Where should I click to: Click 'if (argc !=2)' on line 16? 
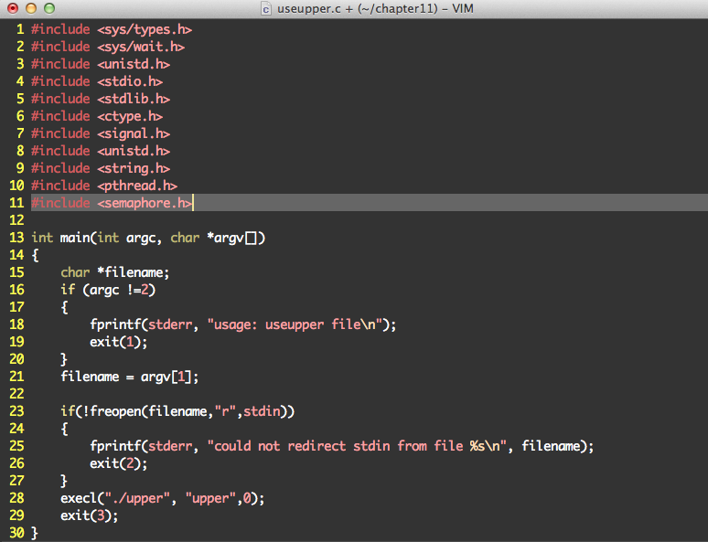point(108,290)
